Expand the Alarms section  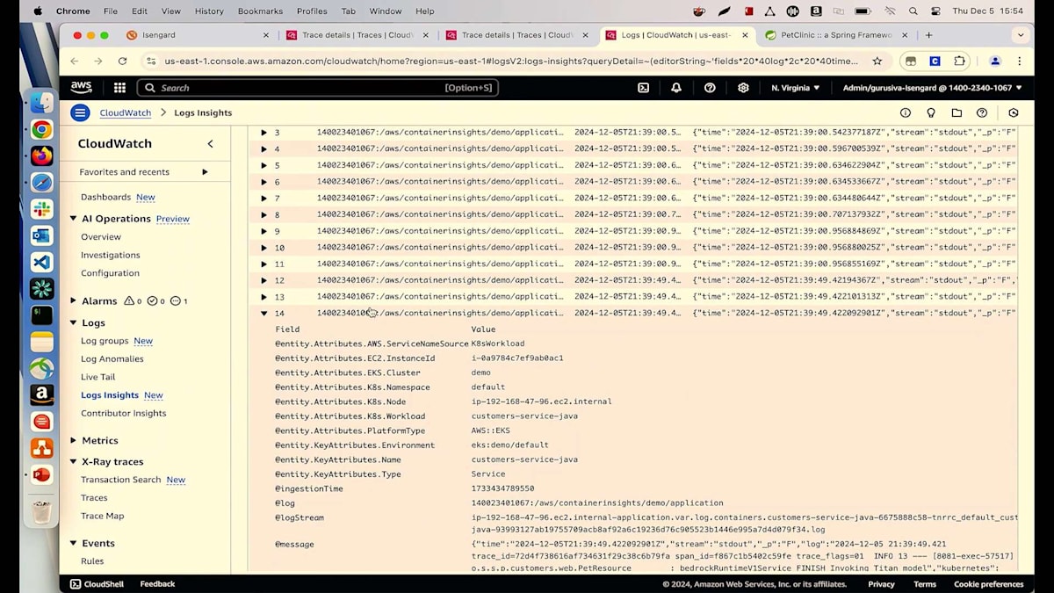pos(74,300)
